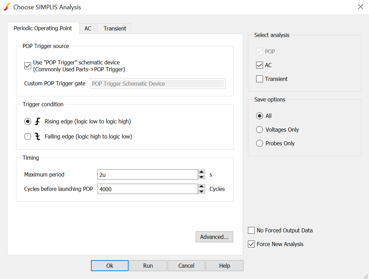
Task: Toggle the No Forced Output Data checkbox
Action: [251, 230]
